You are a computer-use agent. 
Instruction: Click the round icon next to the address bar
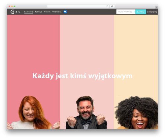coord(112,6)
